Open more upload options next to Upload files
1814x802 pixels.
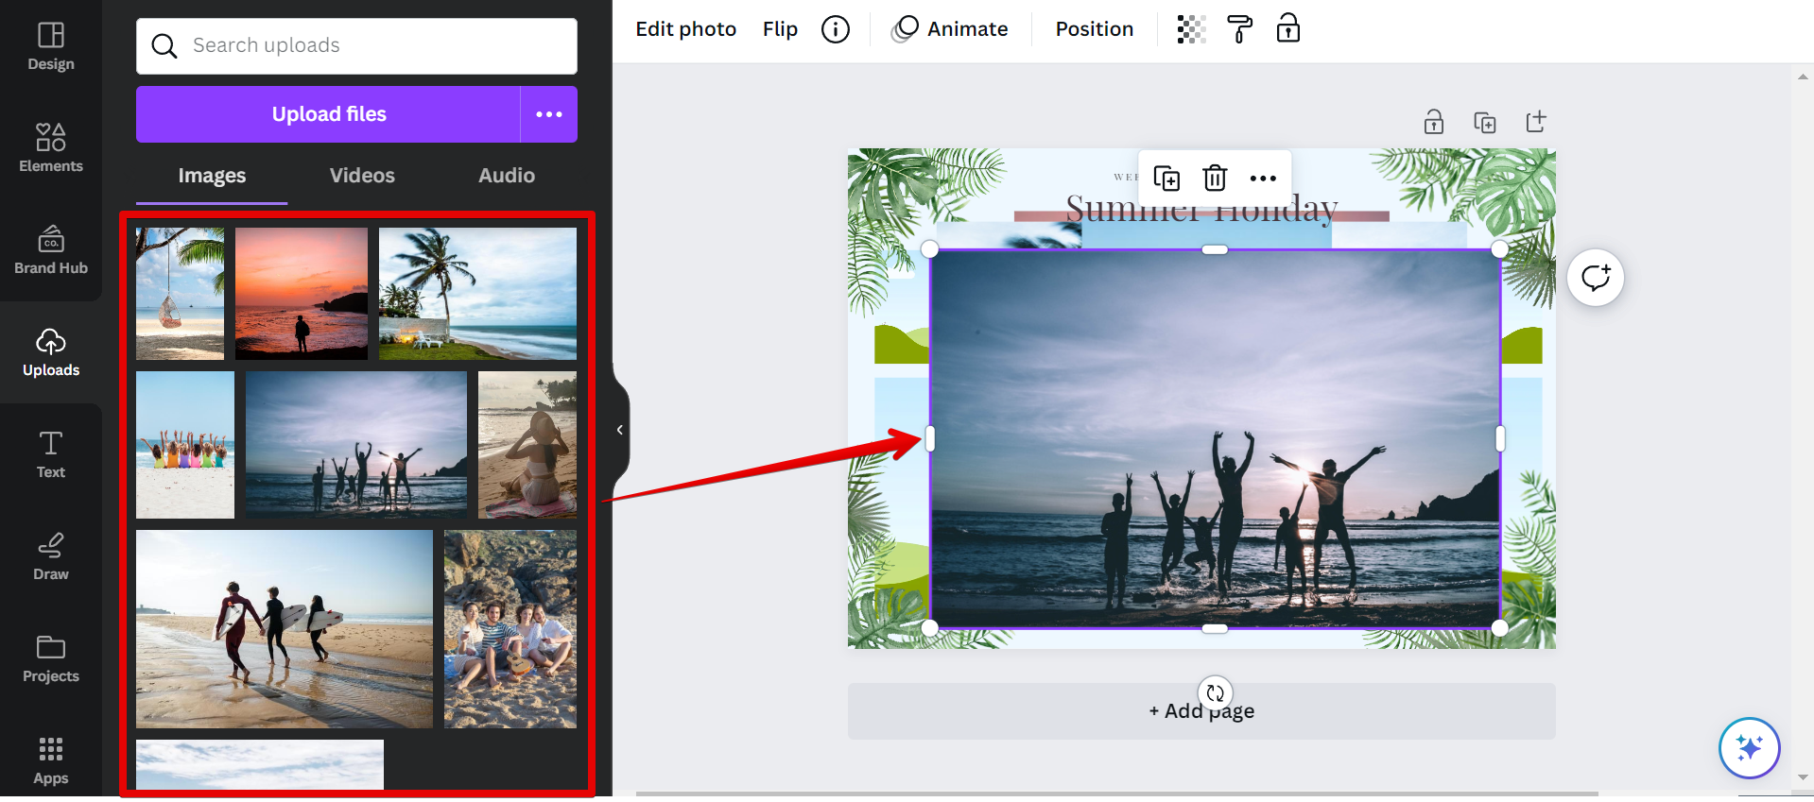tap(549, 114)
